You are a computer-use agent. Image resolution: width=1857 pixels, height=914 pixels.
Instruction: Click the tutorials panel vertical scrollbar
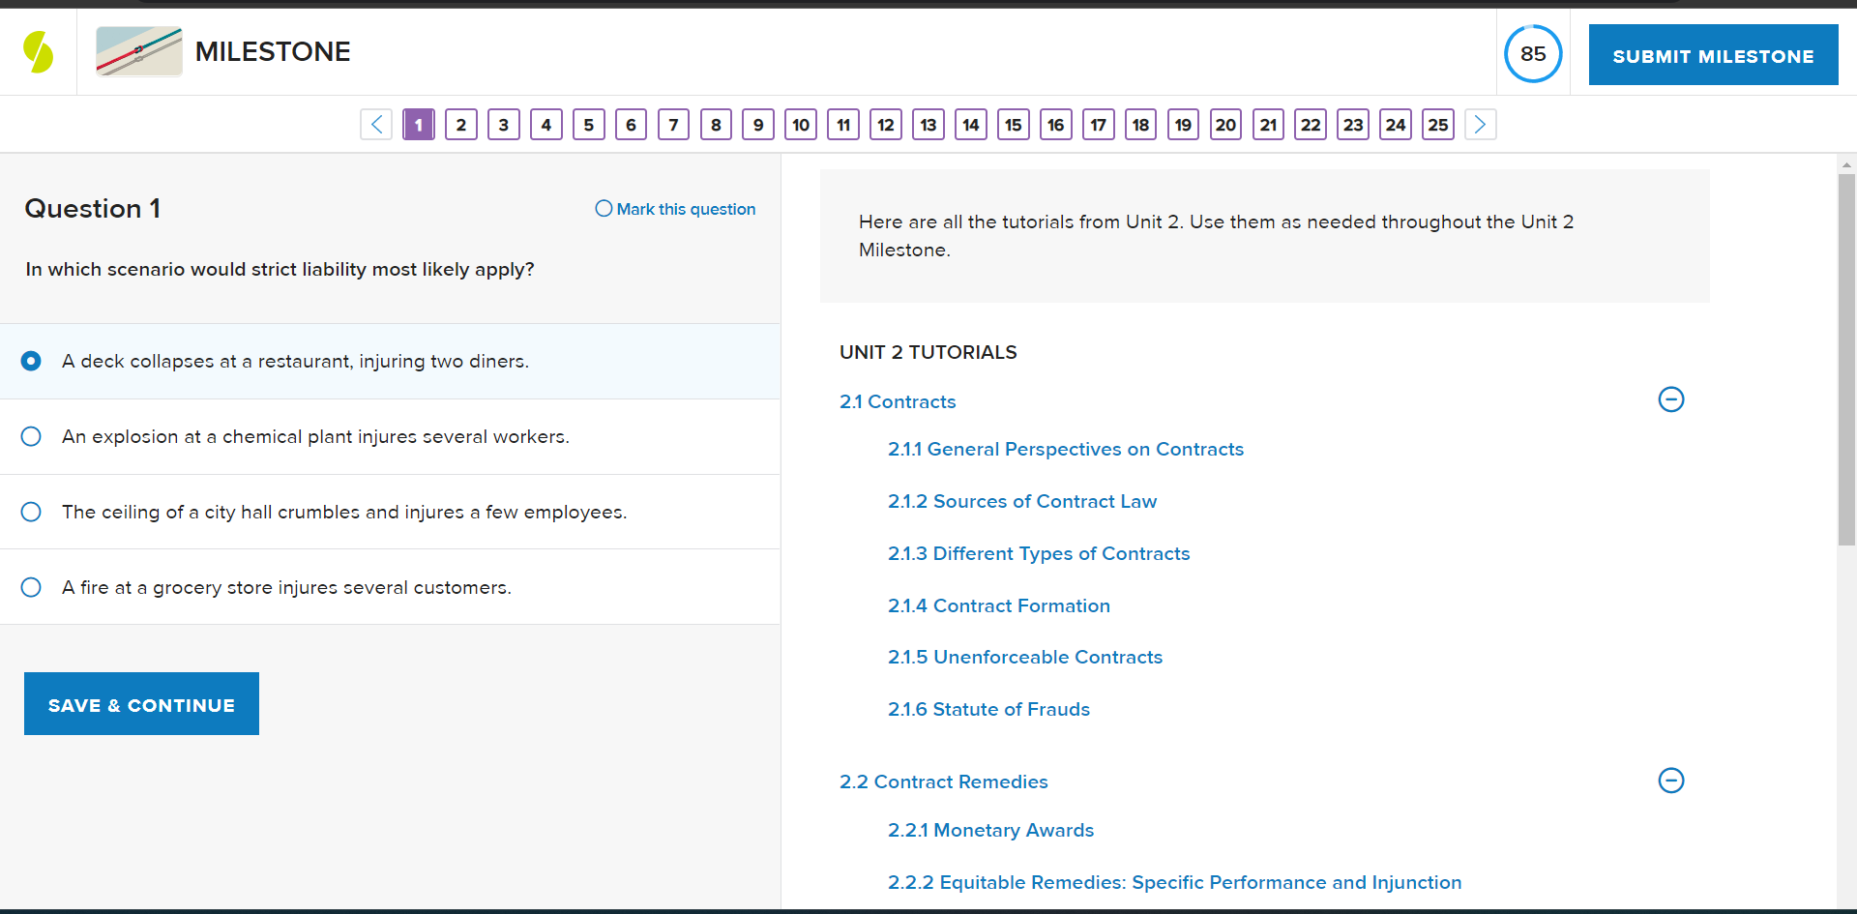click(1846, 360)
